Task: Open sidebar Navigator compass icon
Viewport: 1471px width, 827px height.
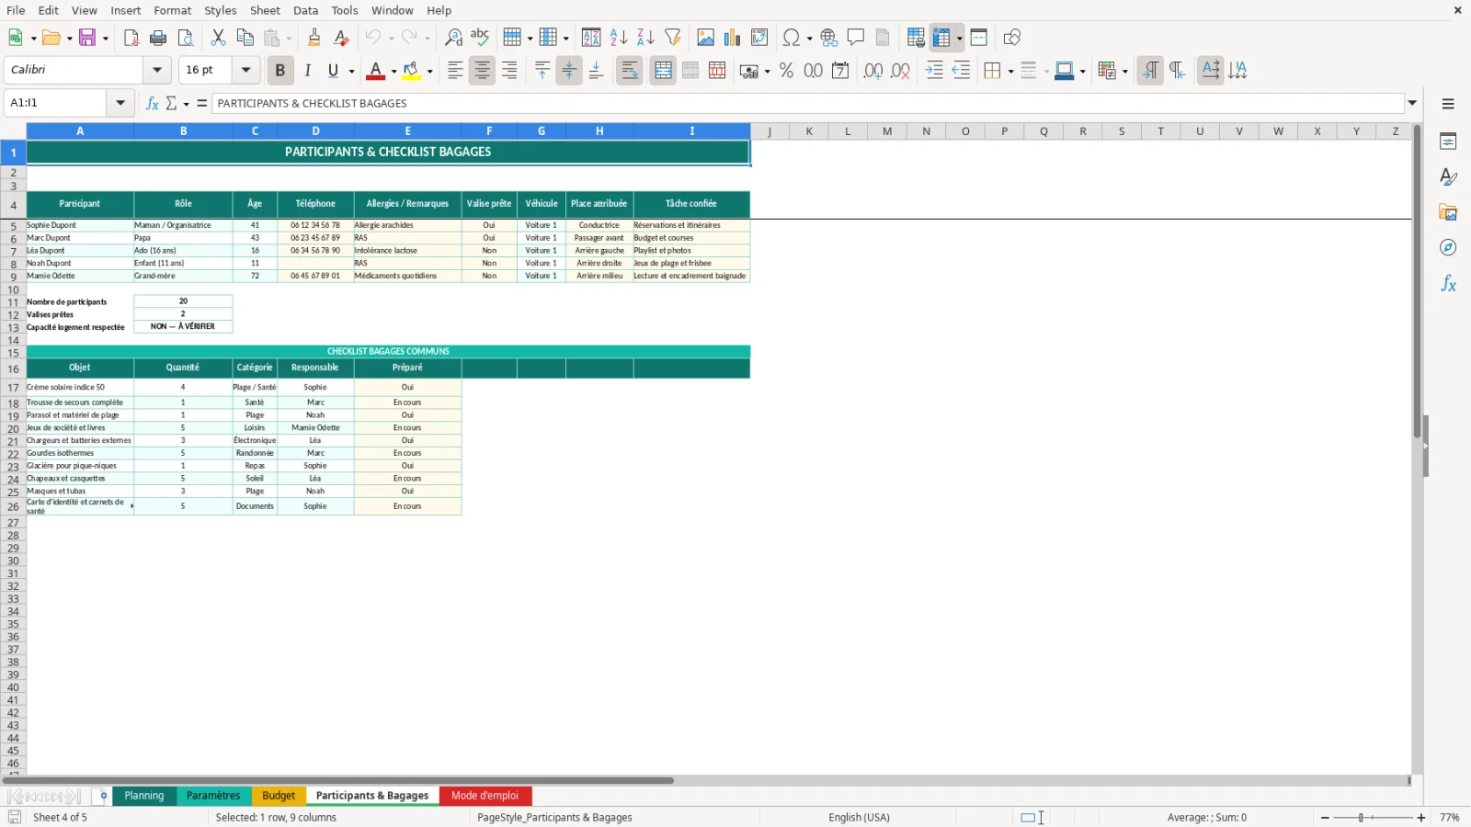Action: pyautogui.click(x=1448, y=247)
